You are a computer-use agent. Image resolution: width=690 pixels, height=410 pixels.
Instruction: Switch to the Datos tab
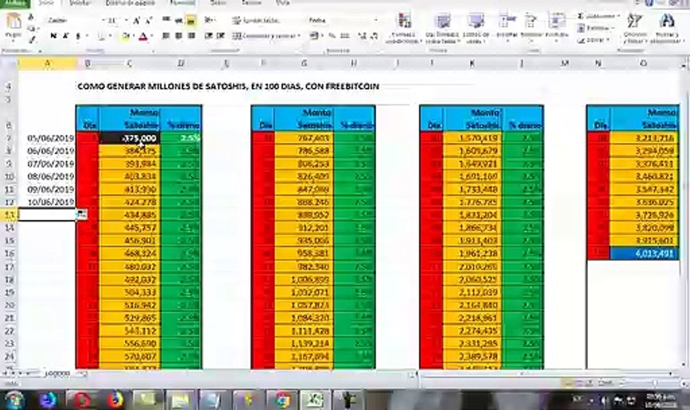[x=218, y=3]
